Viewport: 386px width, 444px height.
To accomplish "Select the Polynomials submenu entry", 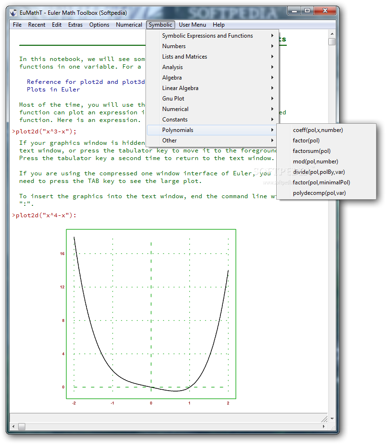I will pos(212,130).
